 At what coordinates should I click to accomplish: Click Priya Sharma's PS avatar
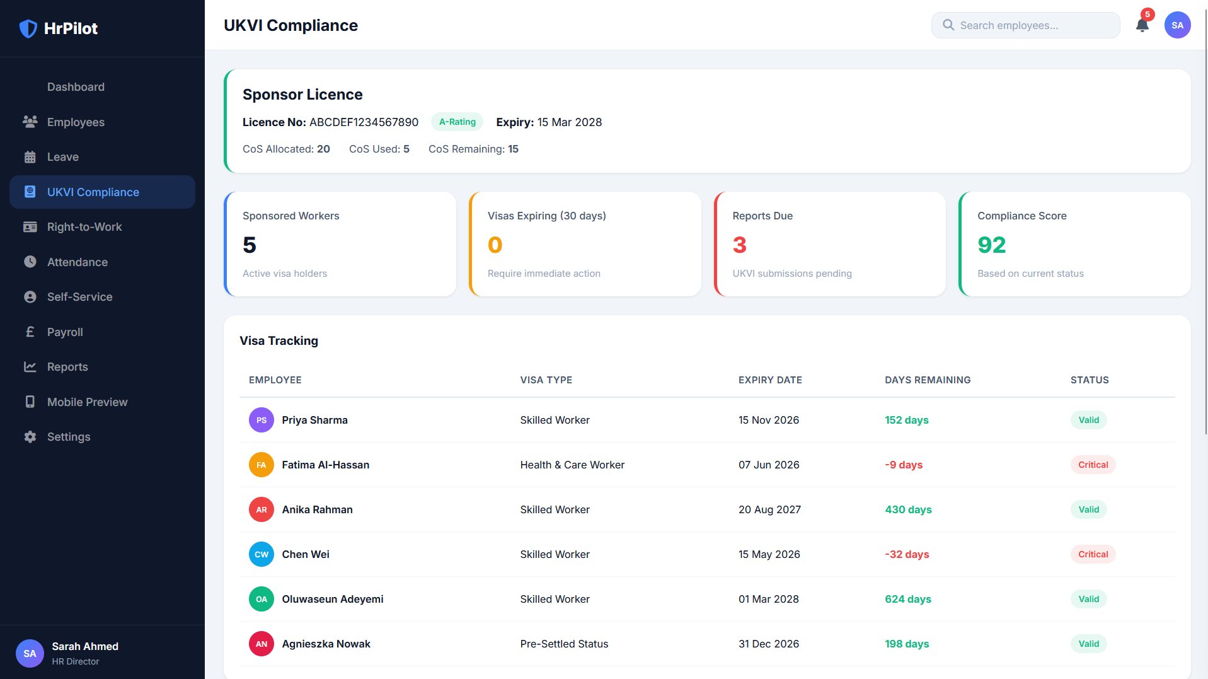coord(262,420)
